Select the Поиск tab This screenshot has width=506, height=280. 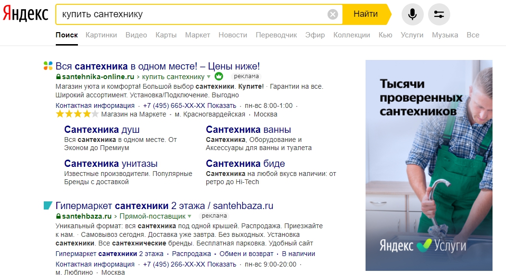[66, 35]
